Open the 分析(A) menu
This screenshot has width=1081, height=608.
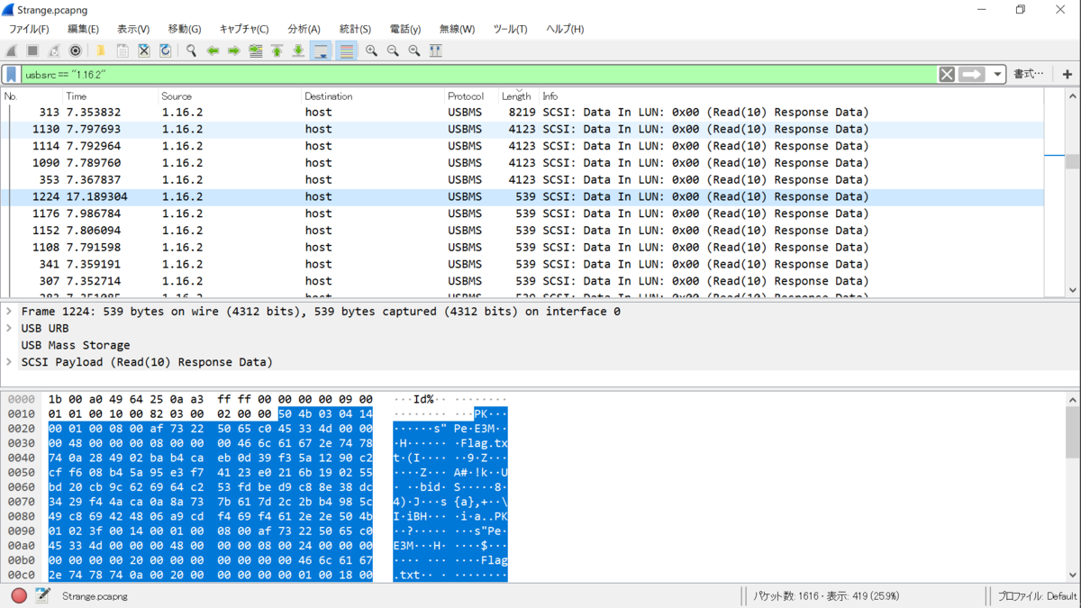[304, 29]
